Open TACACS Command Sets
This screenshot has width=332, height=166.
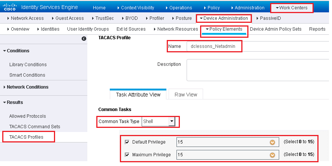pyautogui.click(x=35, y=127)
